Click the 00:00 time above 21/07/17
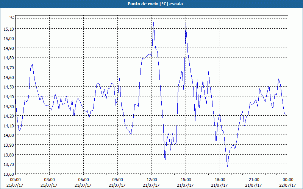The image size is (303, 189). click(x=15, y=180)
